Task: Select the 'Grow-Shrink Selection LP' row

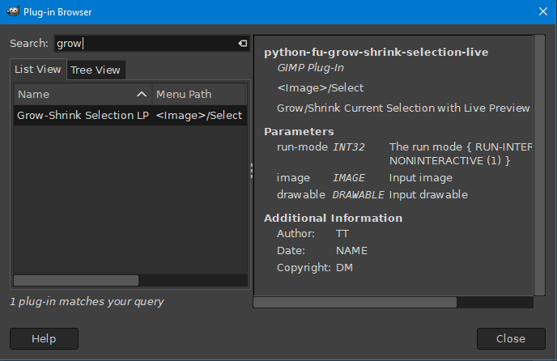Action: pyautogui.click(x=130, y=115)
